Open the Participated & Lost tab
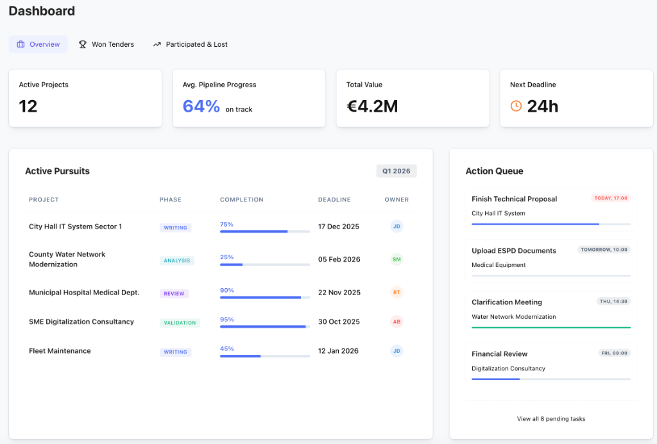 tap(190, 44)
